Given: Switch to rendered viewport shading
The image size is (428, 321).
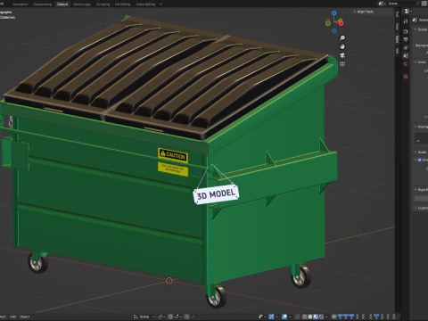Looking at the screenshot, I should coord(321,317).
